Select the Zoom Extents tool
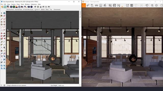163x91 pixels. pyautogui.click(x=2, y=56)
